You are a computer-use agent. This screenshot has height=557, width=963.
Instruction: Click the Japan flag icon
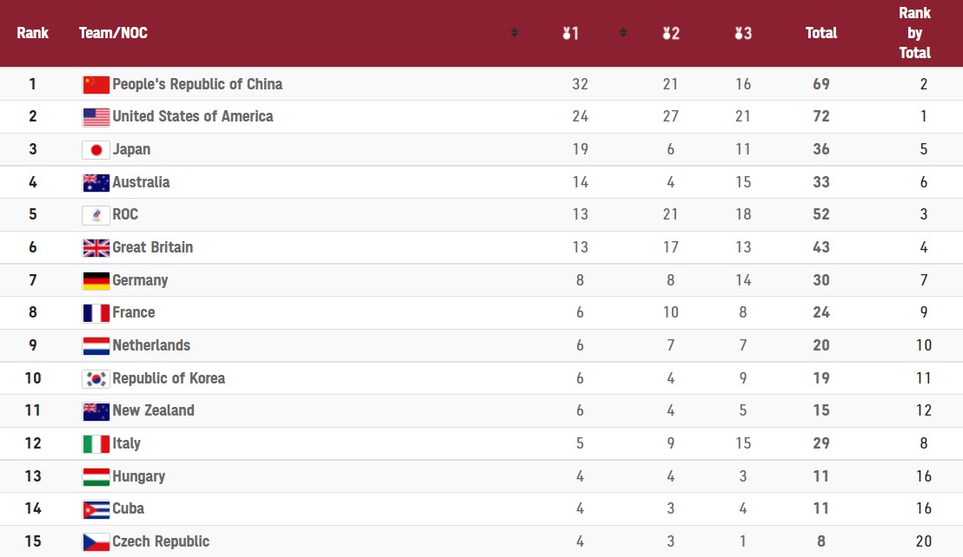96,149
